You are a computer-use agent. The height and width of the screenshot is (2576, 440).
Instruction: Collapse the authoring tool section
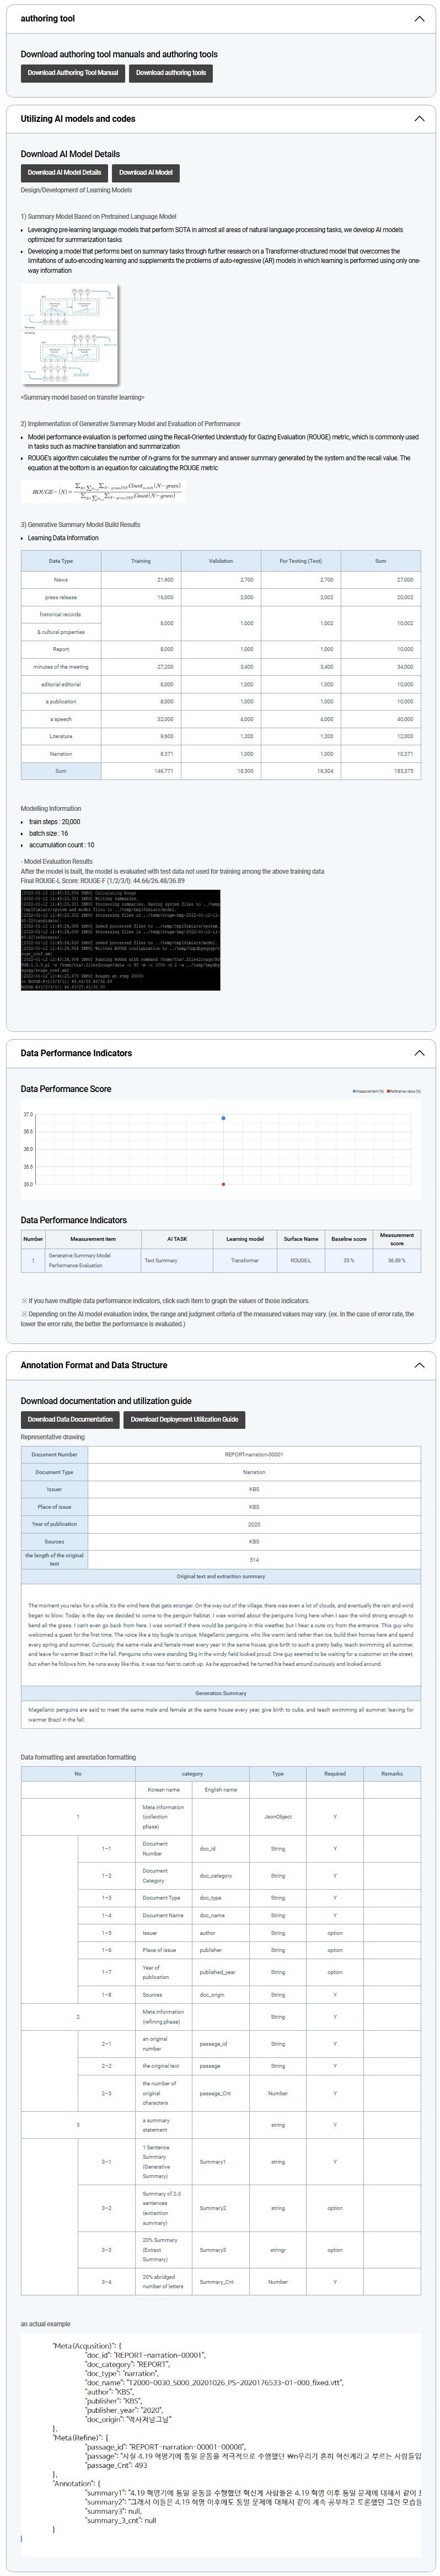[x=418, y=19]
